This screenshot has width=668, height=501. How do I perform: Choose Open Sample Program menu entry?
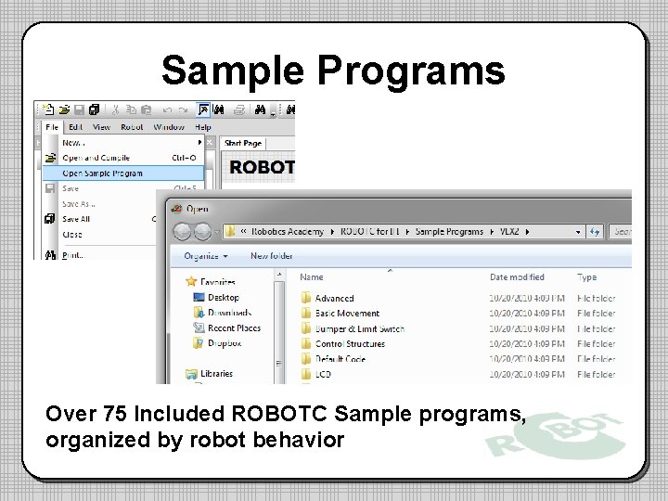[x=123, y=173]
